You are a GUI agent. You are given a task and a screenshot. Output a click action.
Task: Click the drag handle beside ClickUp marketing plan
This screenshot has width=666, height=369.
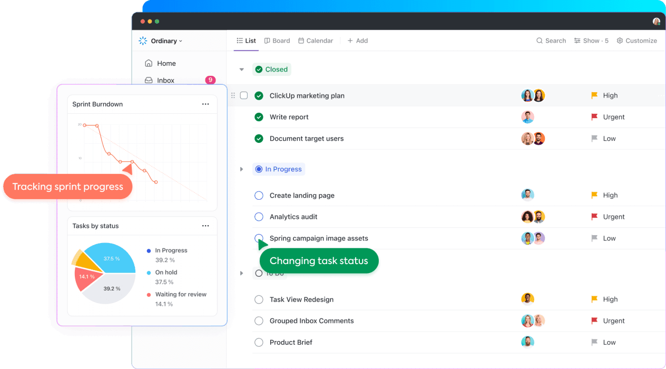pos(233,95)
